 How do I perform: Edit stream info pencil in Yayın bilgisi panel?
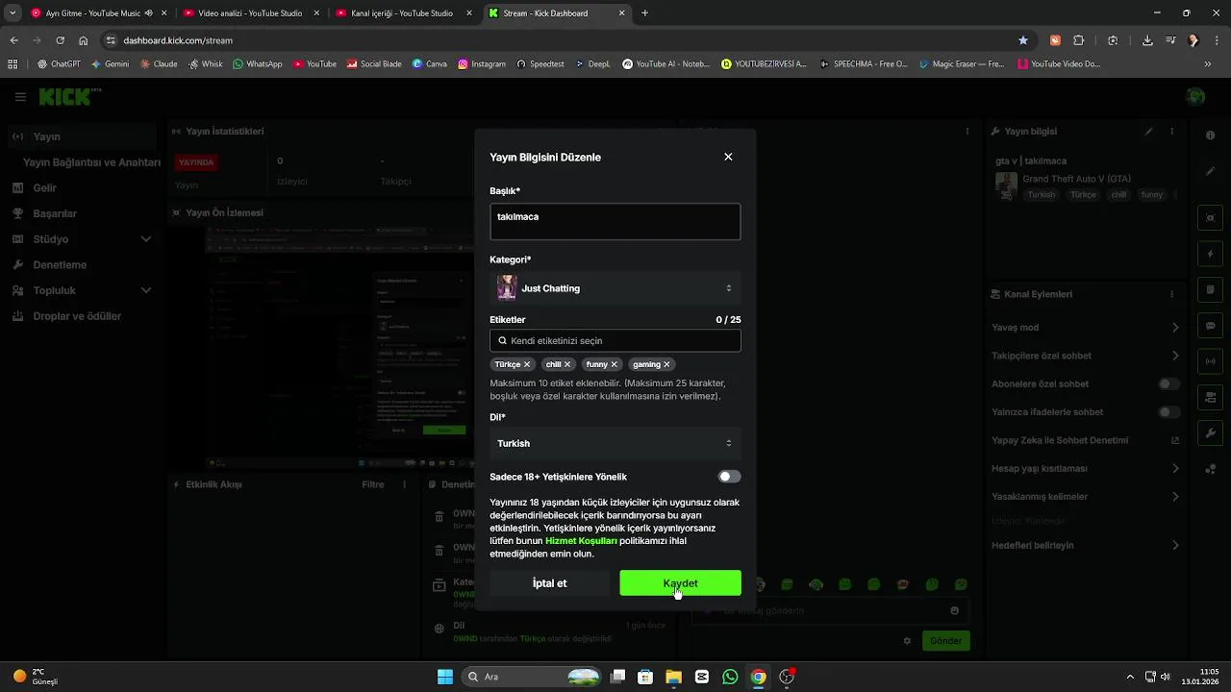1148,132
